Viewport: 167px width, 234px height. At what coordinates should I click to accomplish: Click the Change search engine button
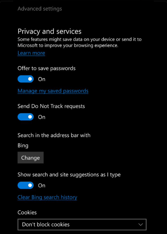pyautogui.click(x=31, y=158)
